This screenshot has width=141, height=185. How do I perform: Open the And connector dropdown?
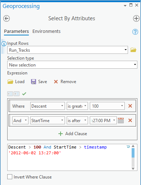point(26,120)
